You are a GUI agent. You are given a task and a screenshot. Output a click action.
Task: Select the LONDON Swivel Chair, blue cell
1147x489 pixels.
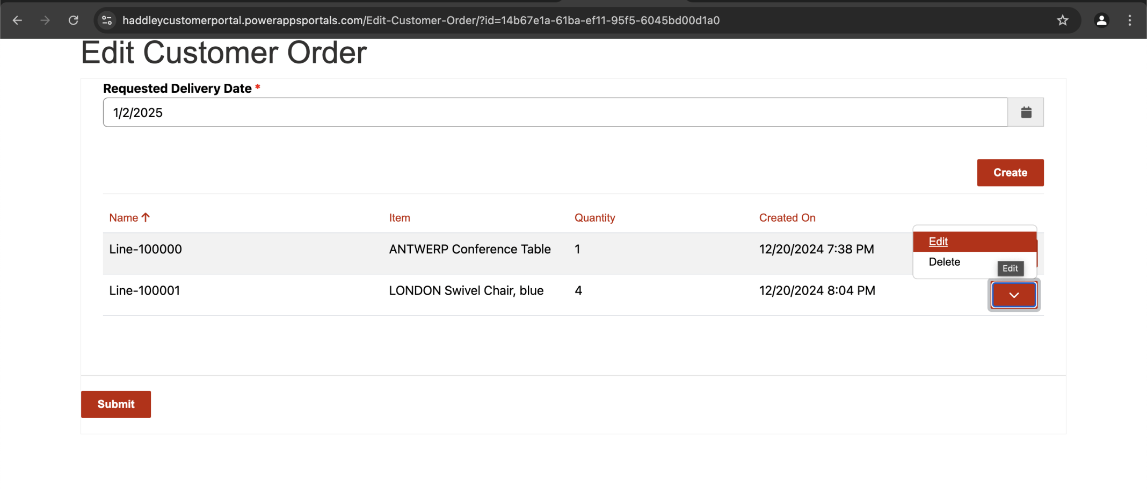(x=466, y=290)
